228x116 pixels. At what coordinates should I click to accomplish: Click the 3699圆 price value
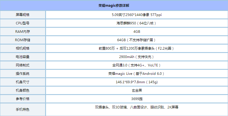(137, 99)
